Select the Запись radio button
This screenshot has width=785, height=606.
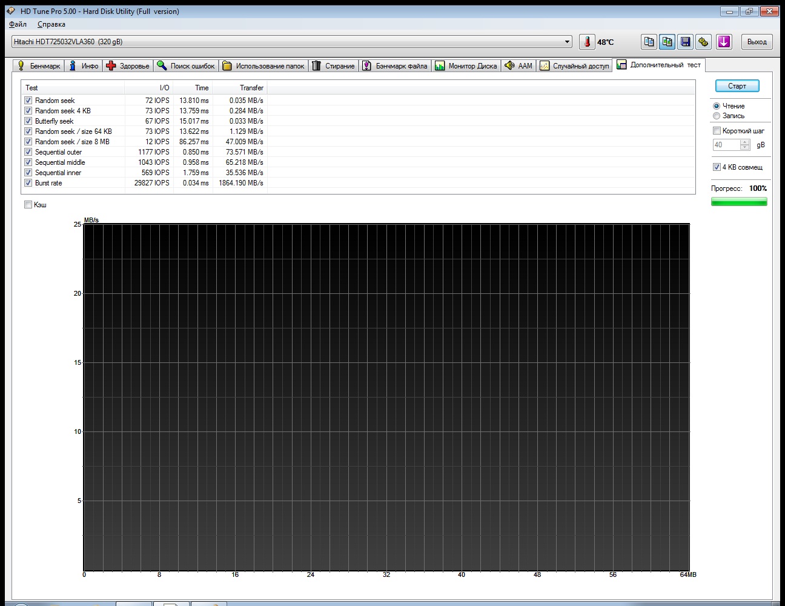pyautogui.click(x=717, y=116)
